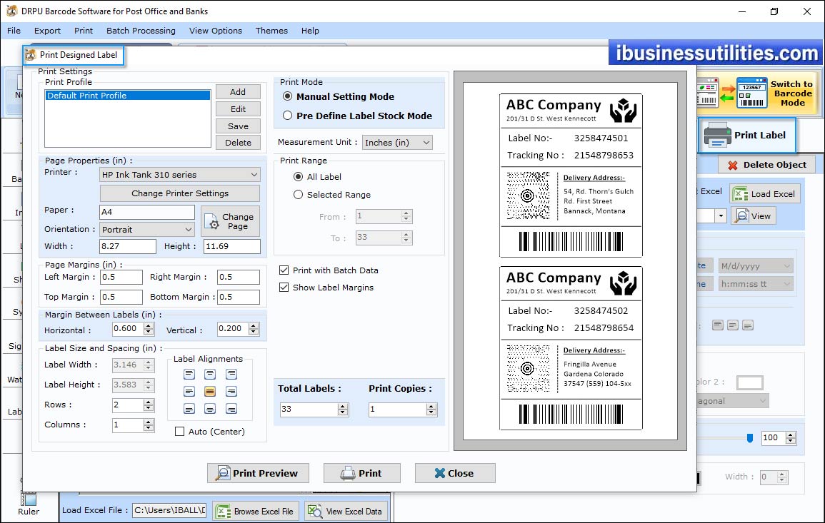Click Delete print profile button
The image size is (825, 523).
point(238,143)
